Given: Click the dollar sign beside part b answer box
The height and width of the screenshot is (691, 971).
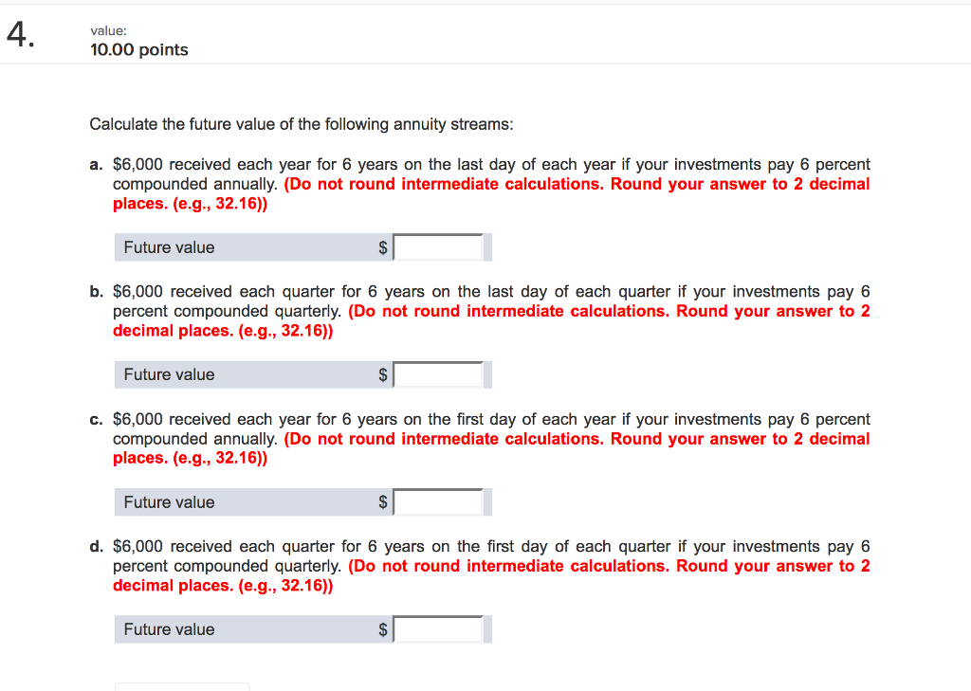Looking at the screenshot, I should tap(384, 373).
